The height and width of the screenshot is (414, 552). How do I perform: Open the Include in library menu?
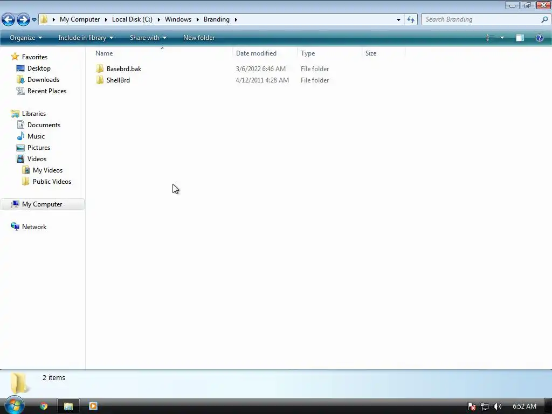(x=86, y=38)
